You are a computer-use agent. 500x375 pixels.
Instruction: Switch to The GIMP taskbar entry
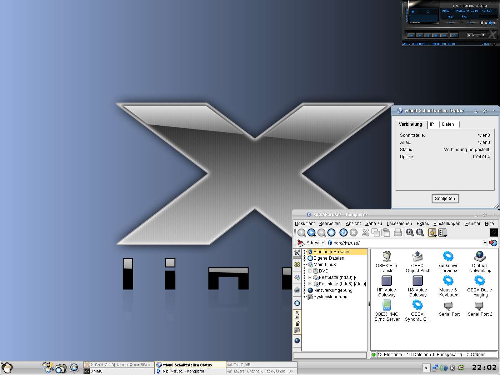click(x=261, y=365)
